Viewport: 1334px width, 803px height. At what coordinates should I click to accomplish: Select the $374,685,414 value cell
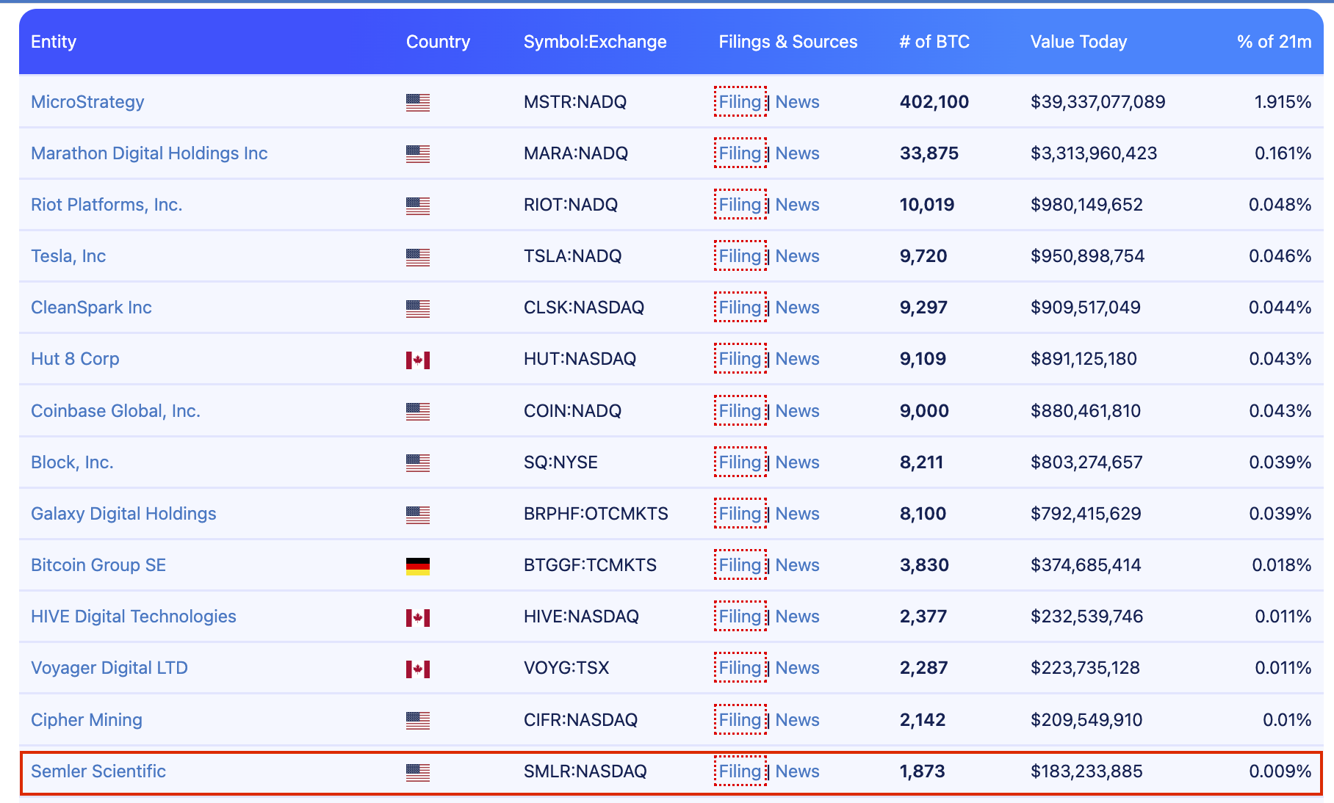(1086, 565)
